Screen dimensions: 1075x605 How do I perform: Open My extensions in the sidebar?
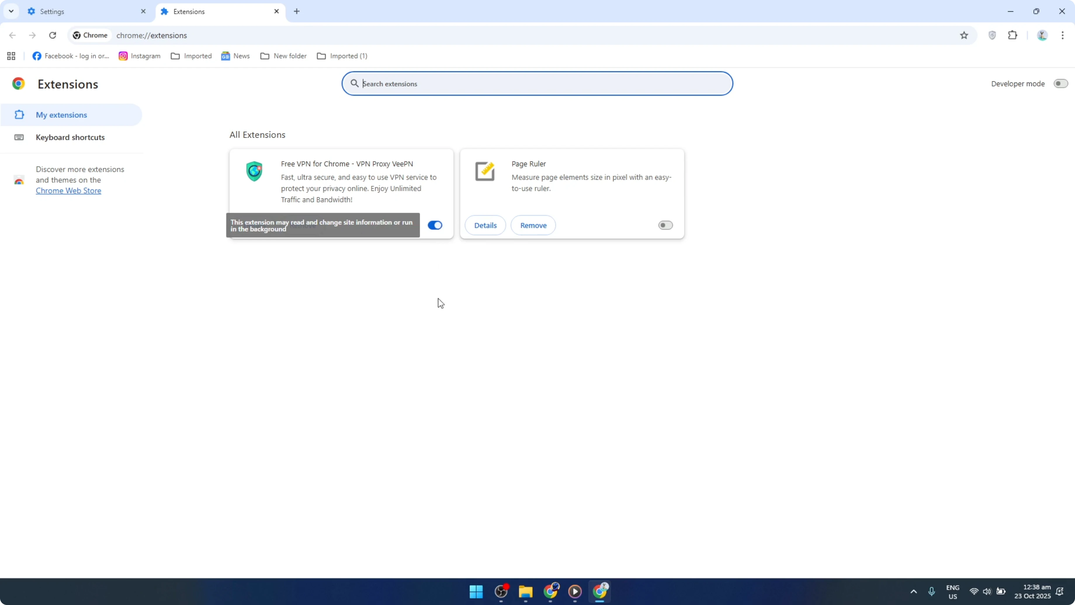click(x=62, y=114)
